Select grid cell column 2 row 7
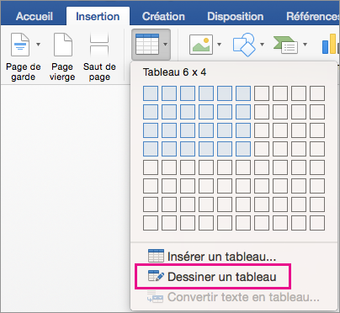Screen dimensions: 340x313 click(x=169, y=204)
